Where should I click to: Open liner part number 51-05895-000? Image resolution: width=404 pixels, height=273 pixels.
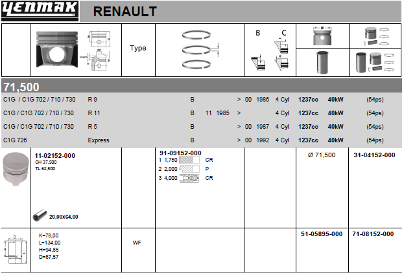[x=322, y=234]
